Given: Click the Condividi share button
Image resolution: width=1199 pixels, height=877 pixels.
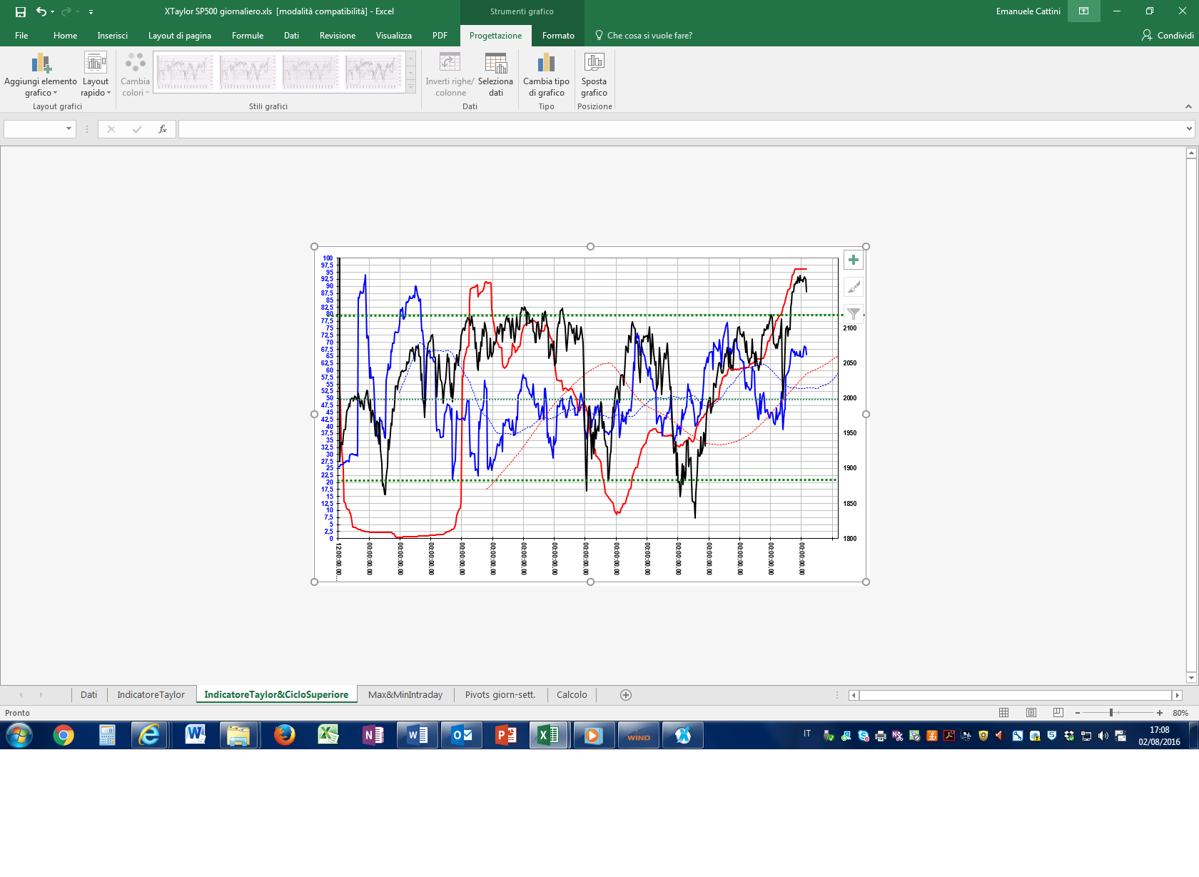Looking at the screenshot, I should click(1168, 36).
